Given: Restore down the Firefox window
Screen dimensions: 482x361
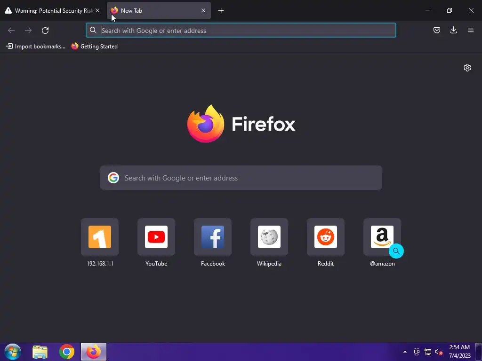Looking at the screenshot, I should [x=449, y=10].
